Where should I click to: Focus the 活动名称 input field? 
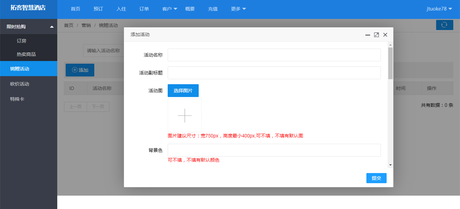pos(274,55)
